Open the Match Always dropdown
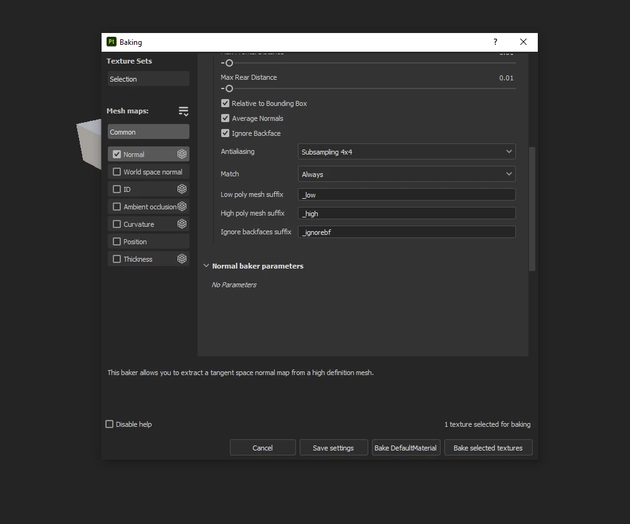 [407, 174]
